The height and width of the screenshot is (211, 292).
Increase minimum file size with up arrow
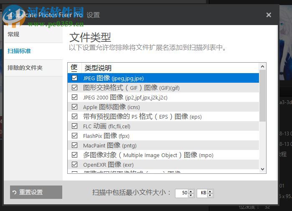(191, 191)
